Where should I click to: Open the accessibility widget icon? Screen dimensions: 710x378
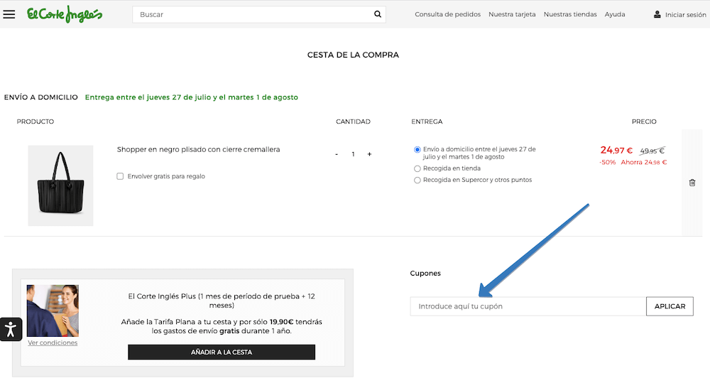click(x=10, y=329)
